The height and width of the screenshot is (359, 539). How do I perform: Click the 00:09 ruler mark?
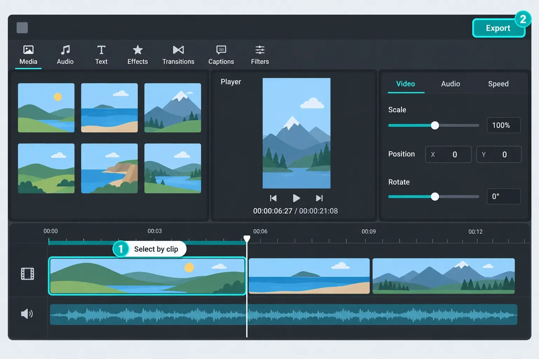click(369, 231)
